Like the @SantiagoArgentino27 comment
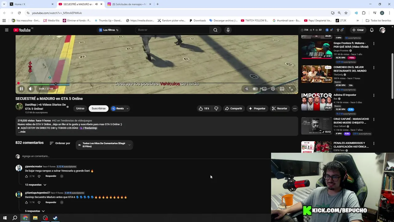 [x=27, y=203]
